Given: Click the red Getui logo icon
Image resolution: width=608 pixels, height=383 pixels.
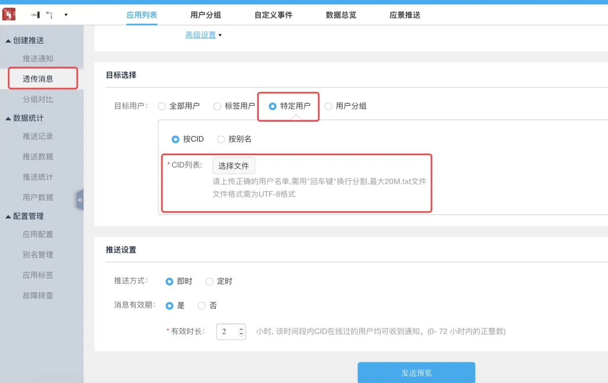Looking at the screenshot, I should click(x=8, y=14).
